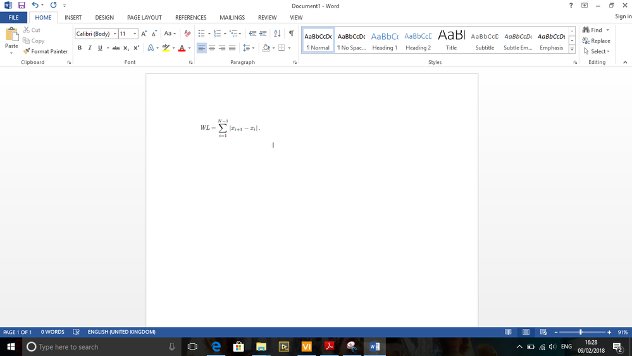632x356 pixels.
Task: Click the Paste clipboard icon
Action: pyautogui.click(x=11, y=35)
